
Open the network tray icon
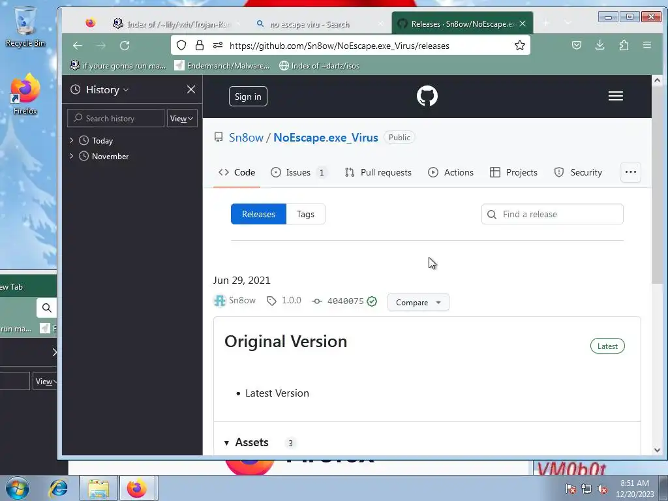(x=586, y=489)
